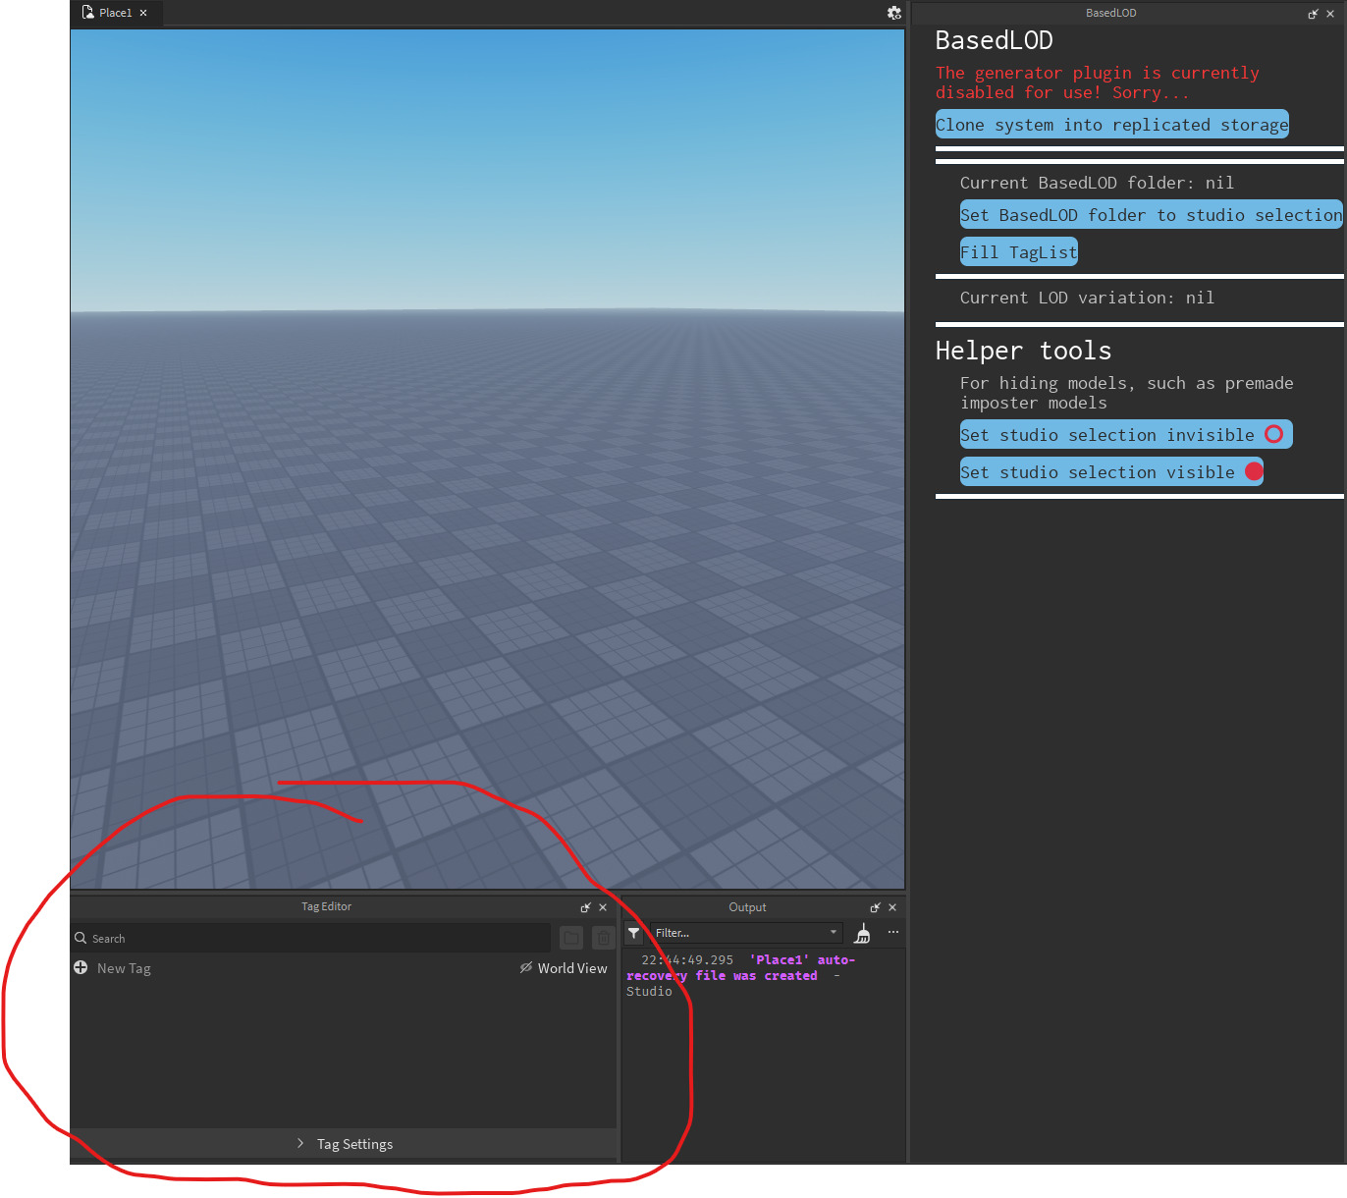Viewport: 1347px width, 1198px height.
Task: Click the group tag folder icon in Tag Editor
Action: click(570, 938)
